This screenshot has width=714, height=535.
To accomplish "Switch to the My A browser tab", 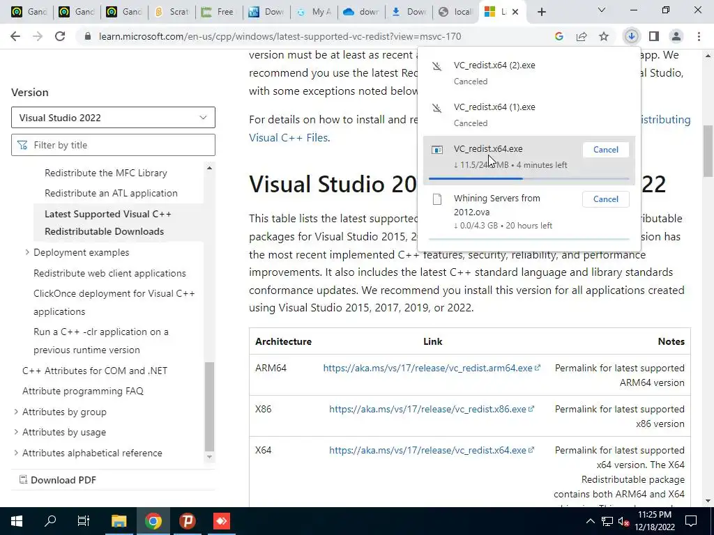I will (x=314, y=12).
